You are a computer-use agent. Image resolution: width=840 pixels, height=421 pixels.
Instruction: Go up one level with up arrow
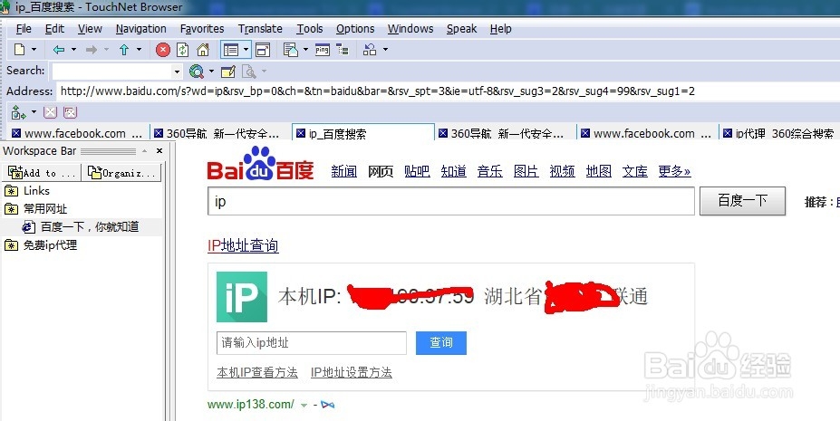pyautogui.click(x=124, y=50)
